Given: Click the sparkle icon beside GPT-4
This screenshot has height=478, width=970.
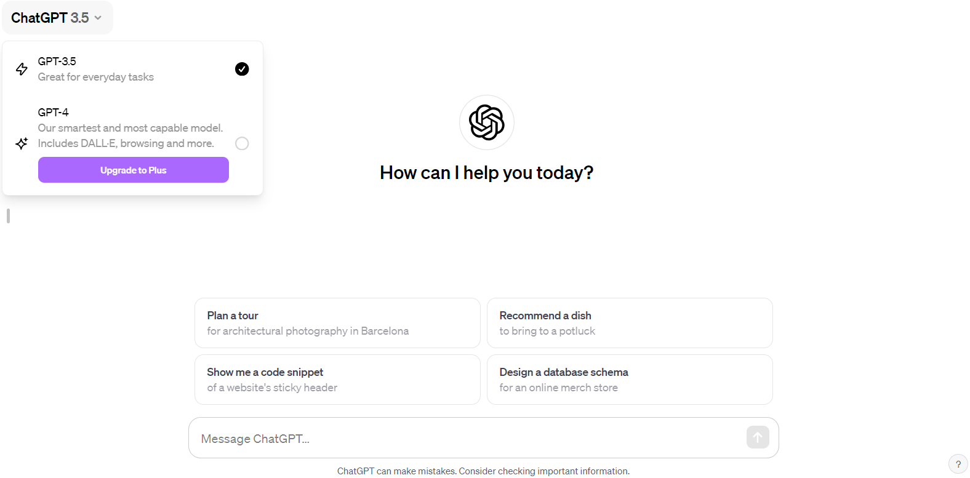Looking at the screenshot, I should (x=22, y=143).
